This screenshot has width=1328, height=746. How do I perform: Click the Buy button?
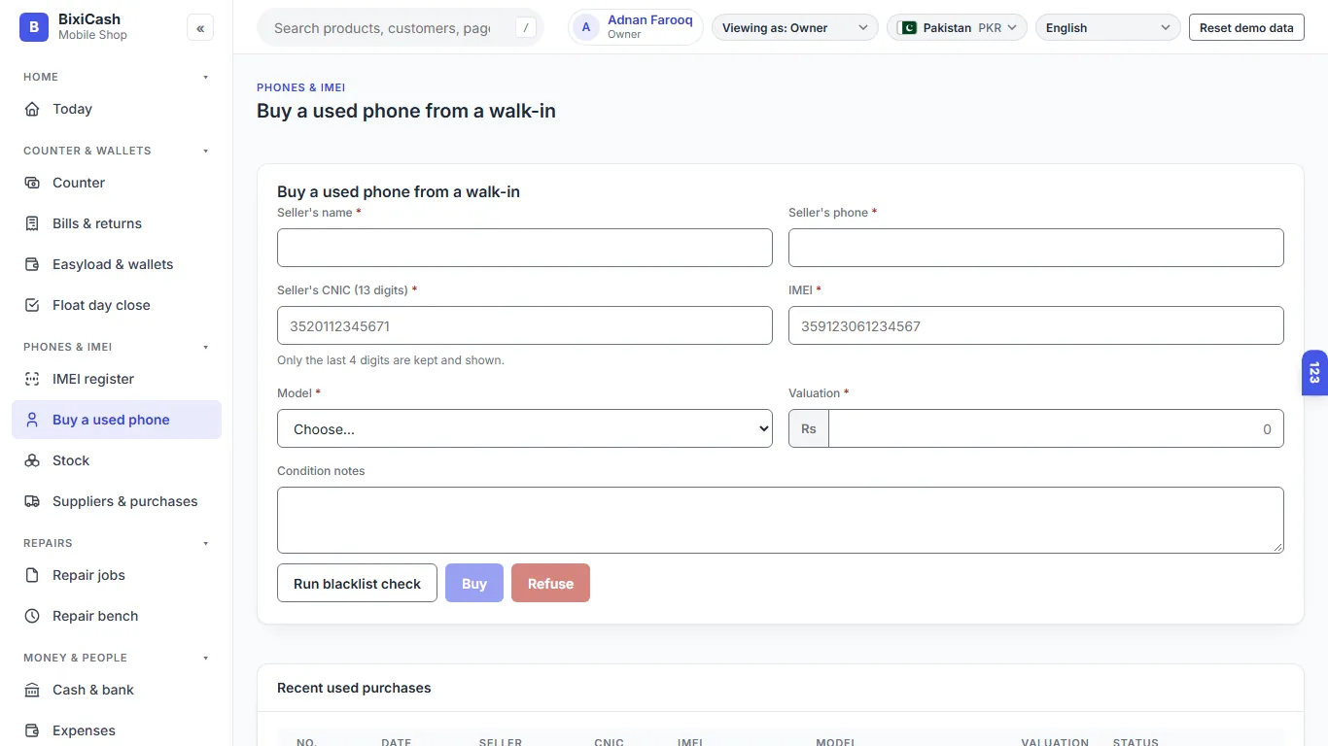(474, 584)
